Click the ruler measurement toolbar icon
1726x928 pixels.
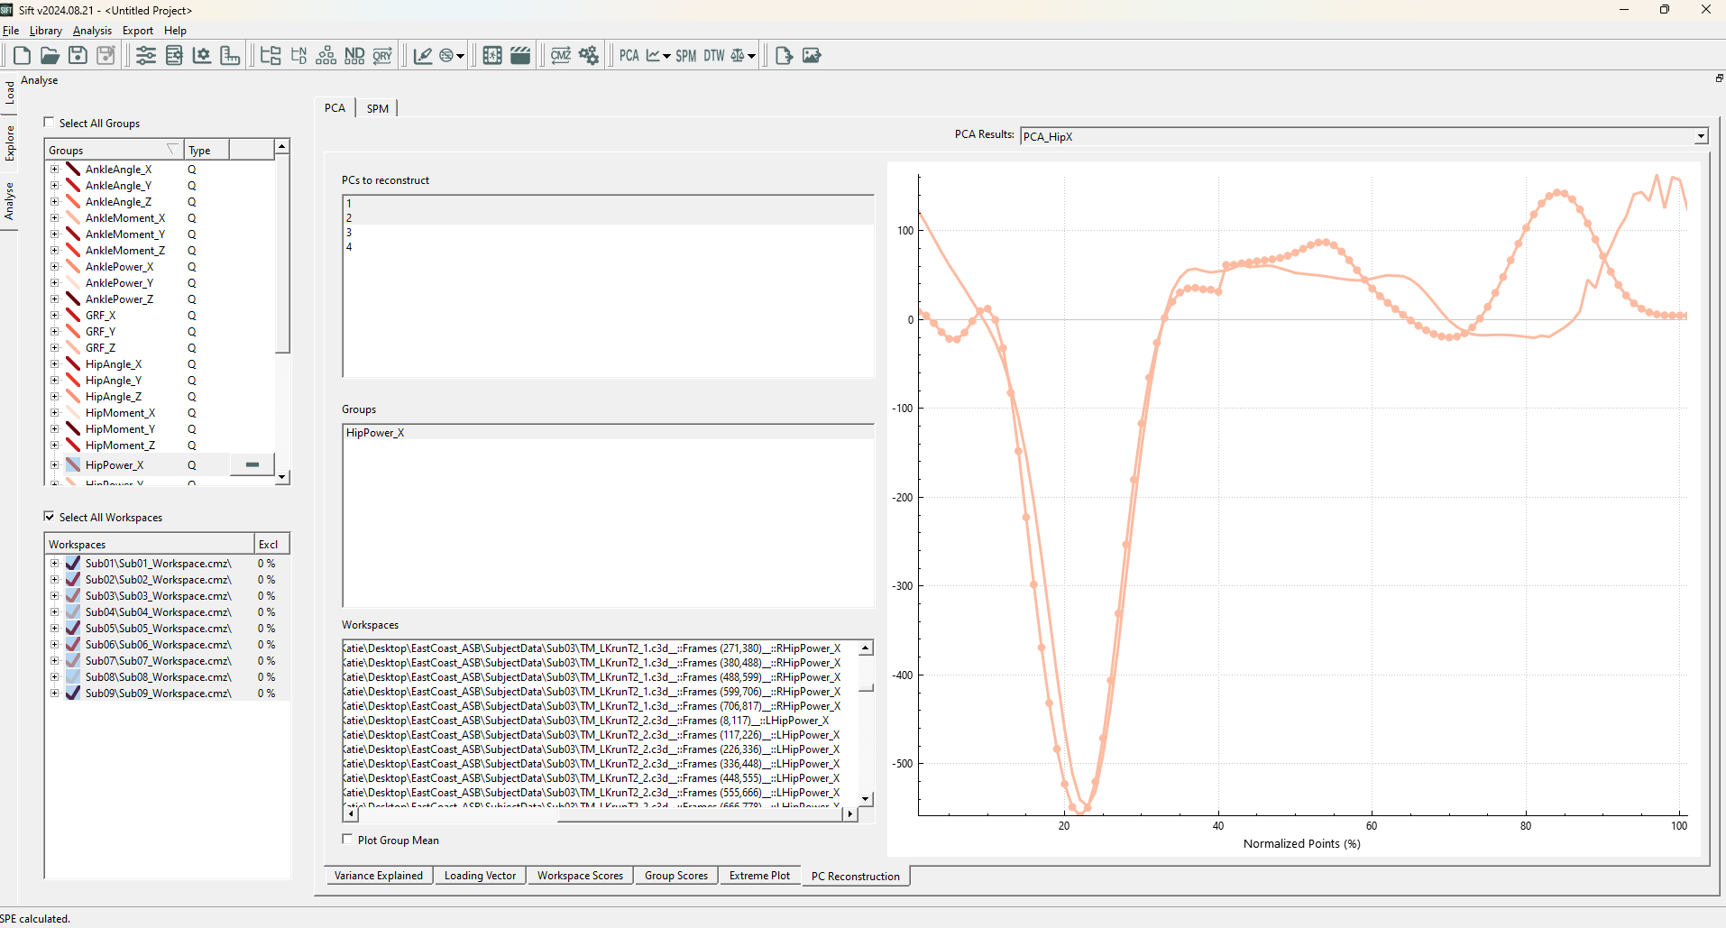coord(230,55)
